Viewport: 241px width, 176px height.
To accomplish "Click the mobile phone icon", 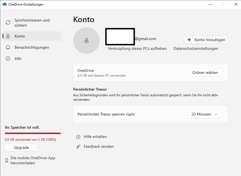I will tap(7, 160).
